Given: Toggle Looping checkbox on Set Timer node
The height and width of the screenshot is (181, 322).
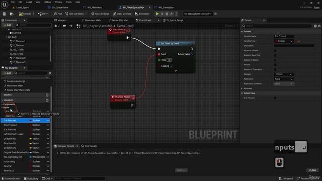Looking at the screenshot, I should pos(171,66).
